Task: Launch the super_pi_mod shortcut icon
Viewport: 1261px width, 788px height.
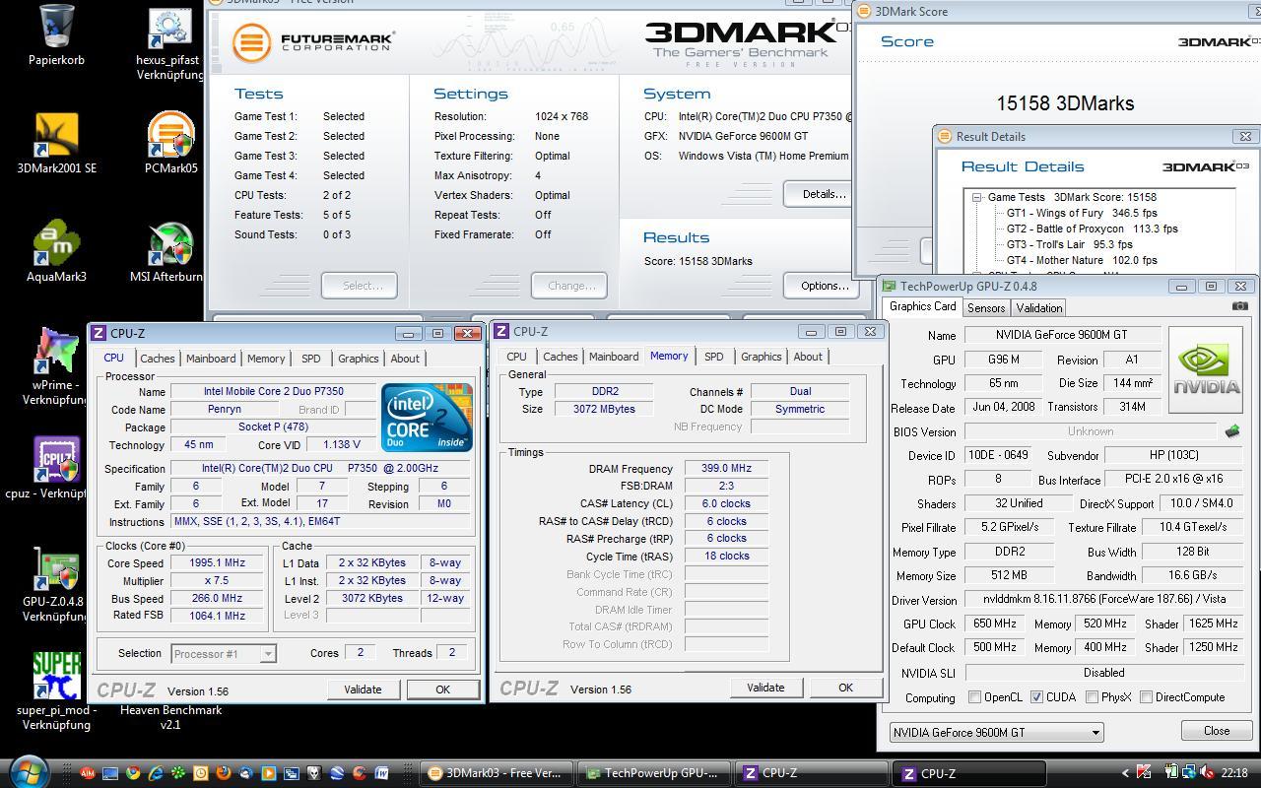Action: pyautogui.click(x=56, y=678)
